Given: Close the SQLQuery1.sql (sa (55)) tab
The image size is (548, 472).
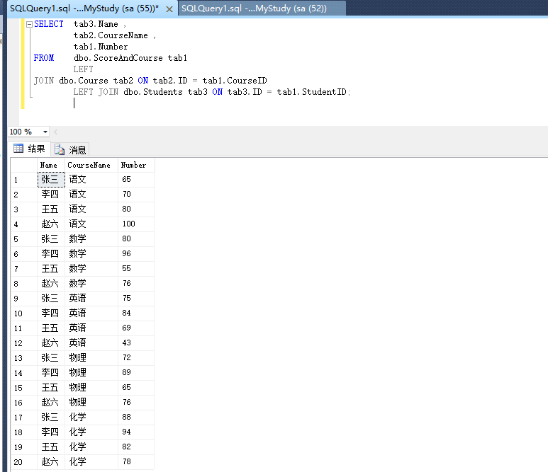Looking at the screenshot, I should click(169, 9).
